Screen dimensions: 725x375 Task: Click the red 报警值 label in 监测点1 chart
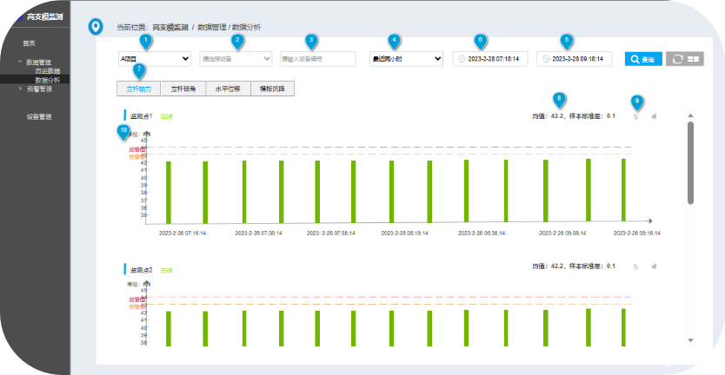137,149
